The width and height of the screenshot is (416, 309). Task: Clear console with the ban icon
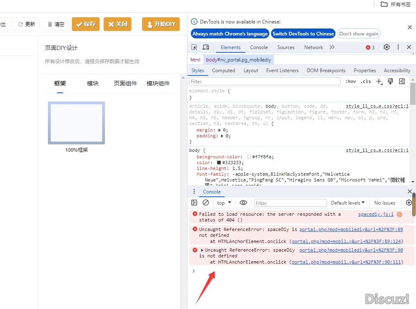(x=206, y=203)
